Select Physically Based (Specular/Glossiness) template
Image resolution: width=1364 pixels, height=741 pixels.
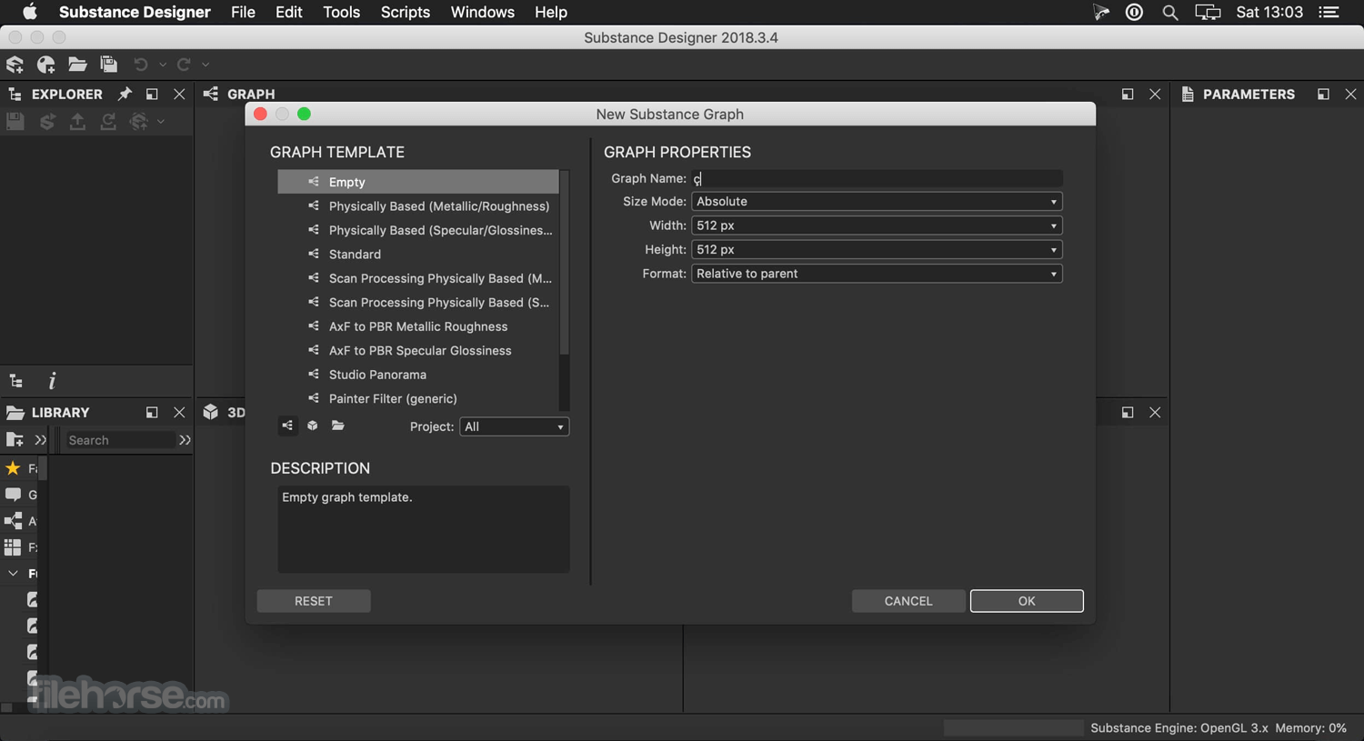tap(418, 230)
